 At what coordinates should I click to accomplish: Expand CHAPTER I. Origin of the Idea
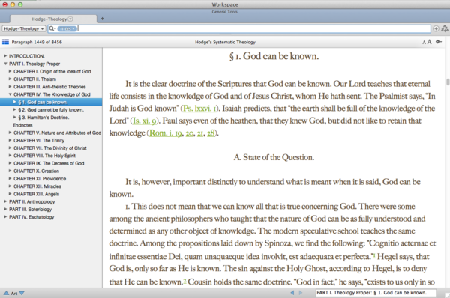click(x=10, y=71)
